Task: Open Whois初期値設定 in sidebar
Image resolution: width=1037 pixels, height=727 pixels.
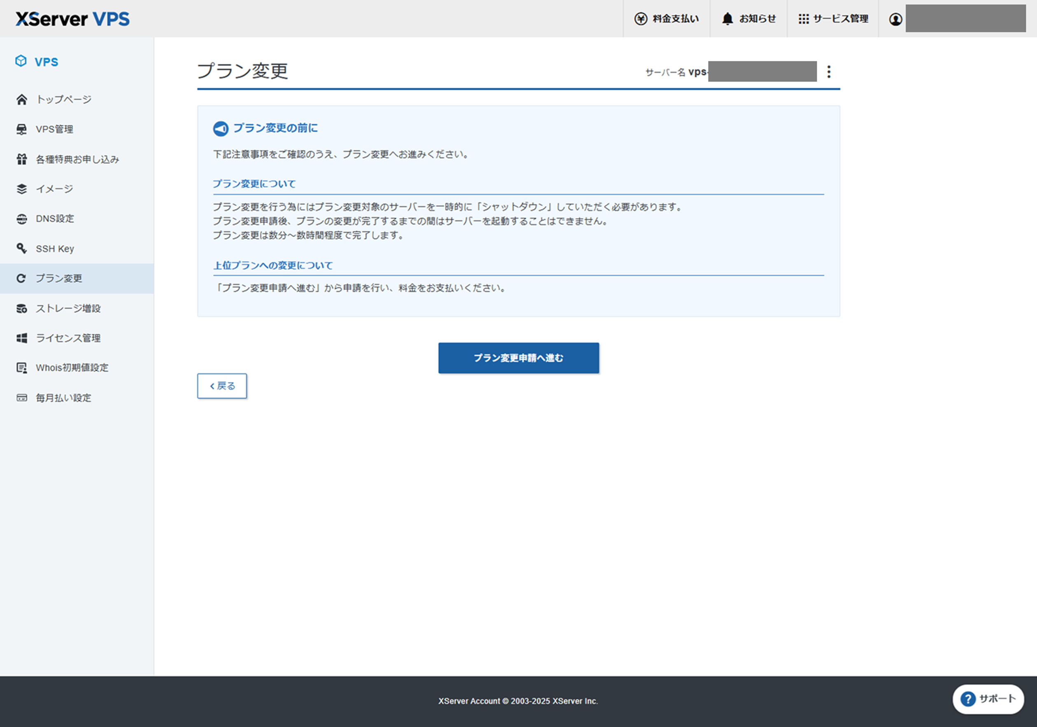Action: tap(72, 368)
